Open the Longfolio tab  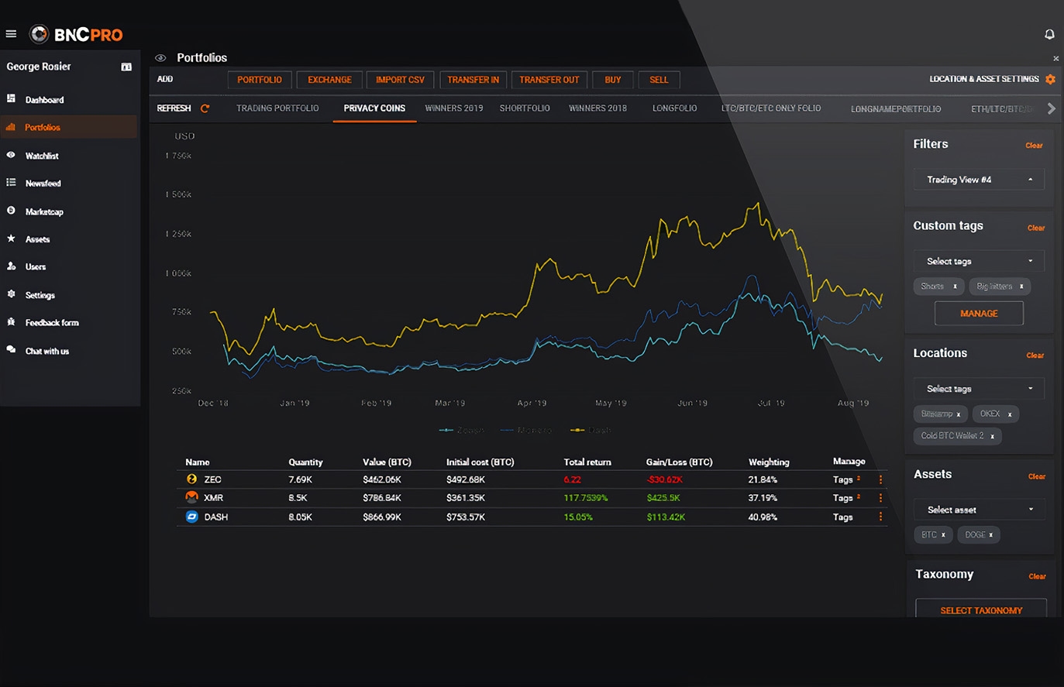[674, 108]
